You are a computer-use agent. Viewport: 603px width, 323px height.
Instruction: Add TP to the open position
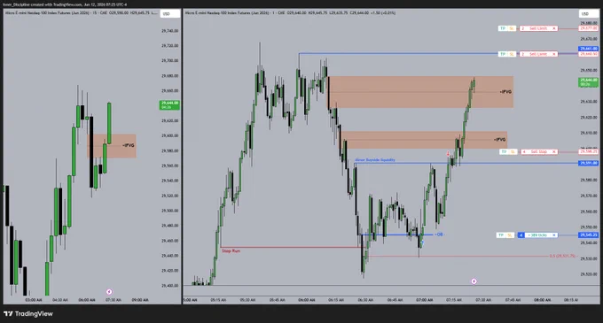click(x=500, y=235)
